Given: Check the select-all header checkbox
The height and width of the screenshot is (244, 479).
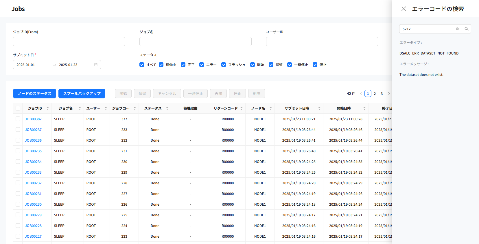Looking at the screenshot, I should [x=18, y=108].
